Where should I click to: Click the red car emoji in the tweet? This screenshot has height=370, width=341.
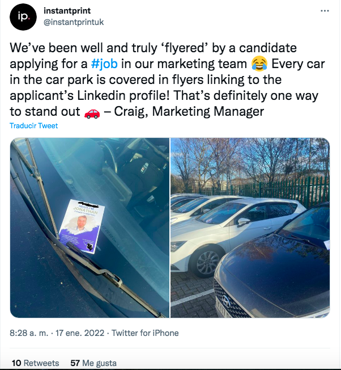[x=91, y=112]
